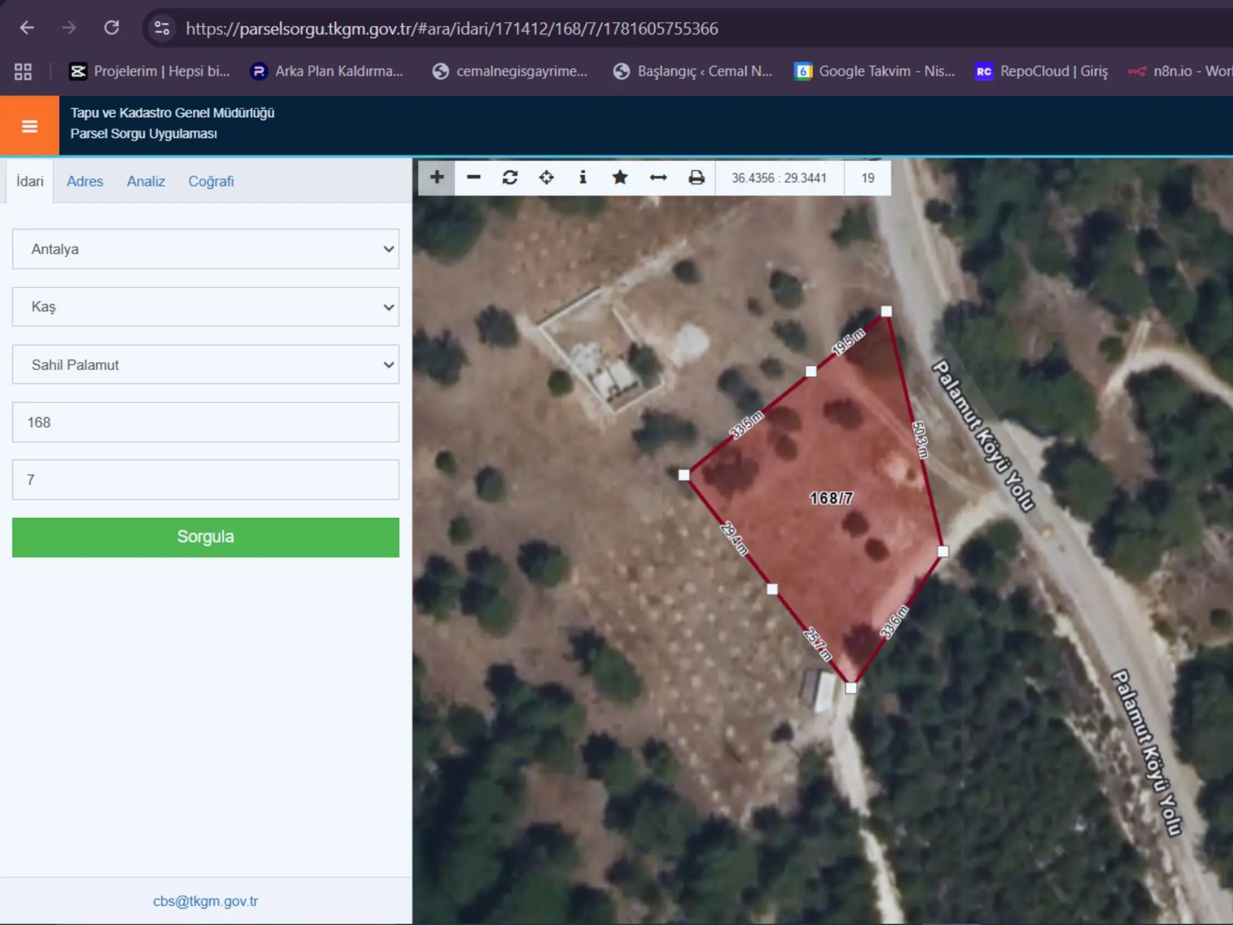Expand the Kaş district dropdown

tap(206, 307)
